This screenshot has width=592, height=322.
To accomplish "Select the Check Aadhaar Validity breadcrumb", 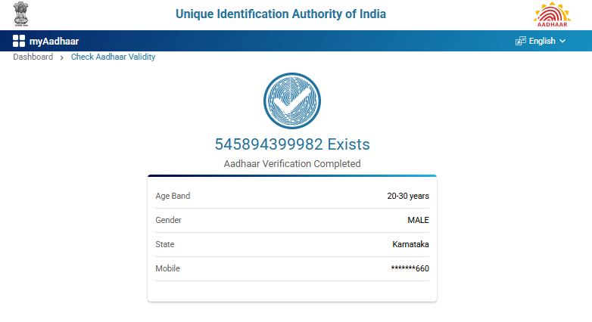I will pyautogui.click(x=113, y=57).
